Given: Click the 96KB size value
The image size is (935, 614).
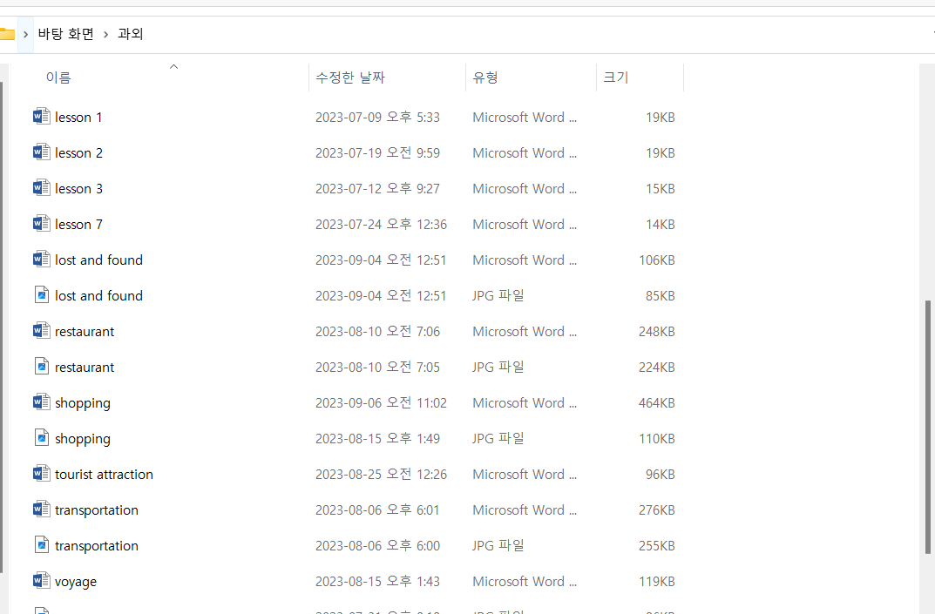Looking at the screenshot, I should tap(661, 476).
